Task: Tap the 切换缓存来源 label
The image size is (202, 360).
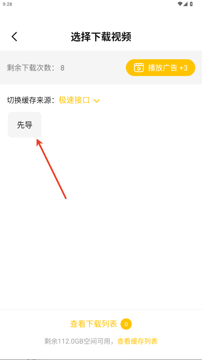Action: click(x=31, y=100)
